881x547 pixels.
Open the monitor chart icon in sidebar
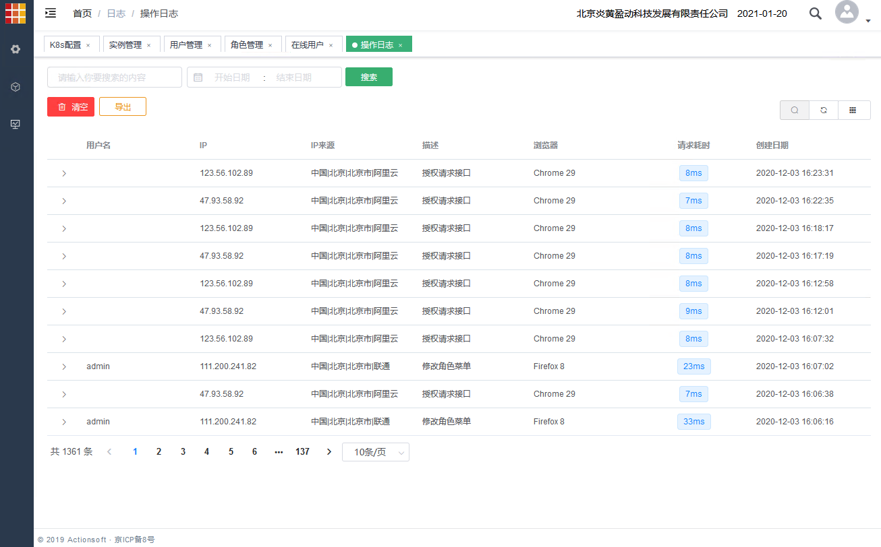coord(16,124)
